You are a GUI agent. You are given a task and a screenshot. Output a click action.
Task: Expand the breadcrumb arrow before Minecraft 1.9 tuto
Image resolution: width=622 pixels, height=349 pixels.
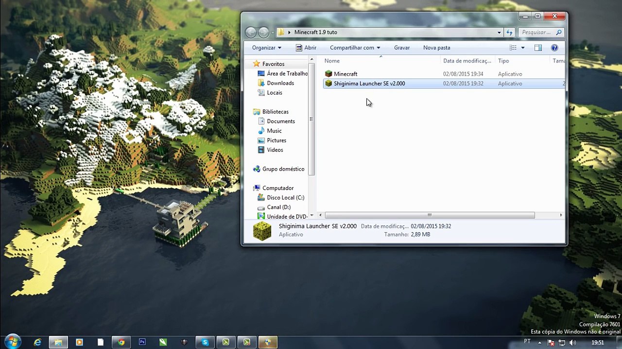[x=289, y=32]
